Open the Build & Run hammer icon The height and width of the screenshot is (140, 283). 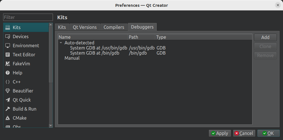[x=8, y=109]
